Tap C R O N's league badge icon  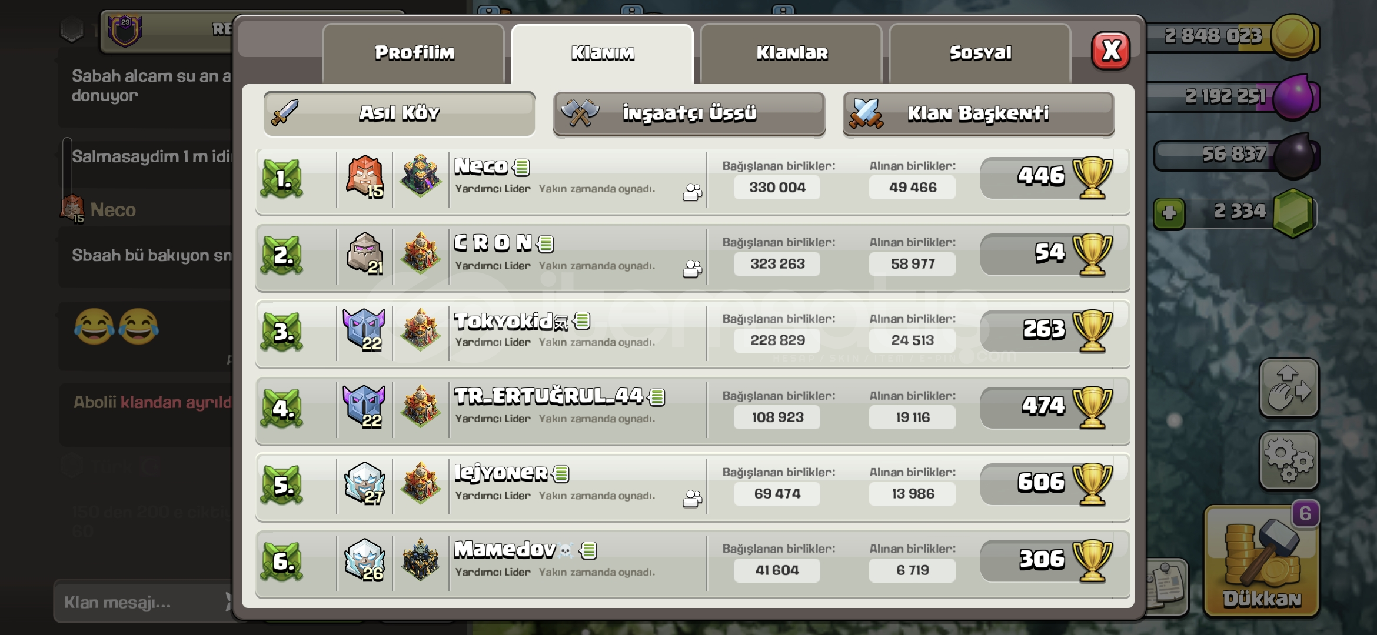(x=365, y=254)
